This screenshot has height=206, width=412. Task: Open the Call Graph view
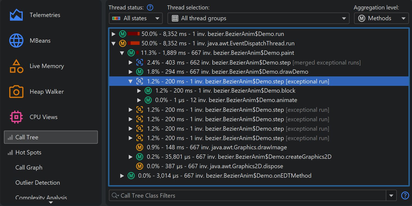click(x=29, y=168)
